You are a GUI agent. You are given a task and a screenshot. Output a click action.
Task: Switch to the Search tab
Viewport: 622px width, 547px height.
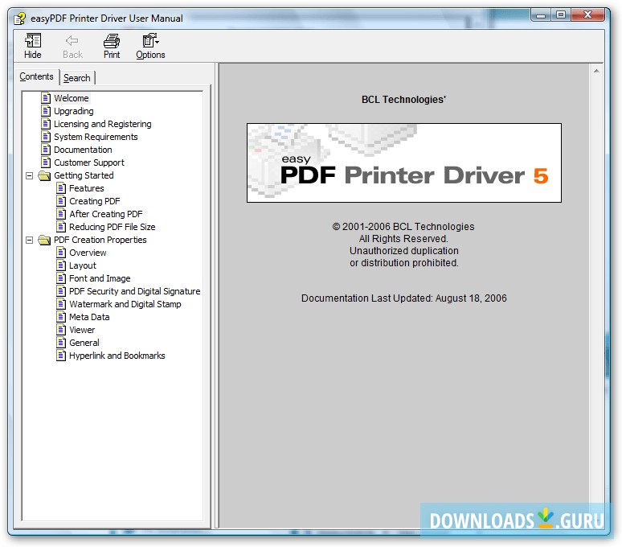[x=77, y=78]
